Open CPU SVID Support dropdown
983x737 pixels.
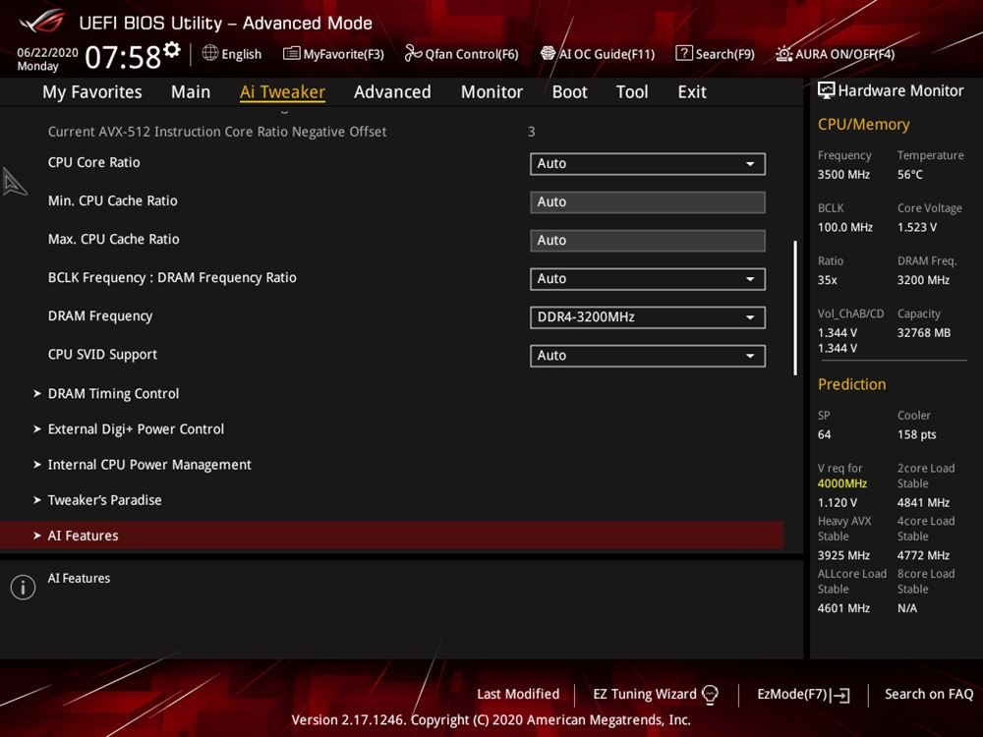(648, 356)
